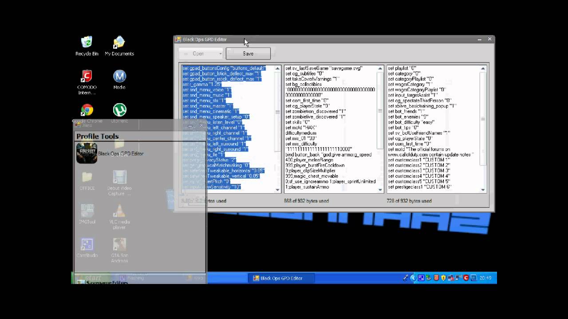The height and width of the screenshot is (319, 568).
Task: Select Black Ops GPD Editor under Profile Tools
Action: coord(121,154)
